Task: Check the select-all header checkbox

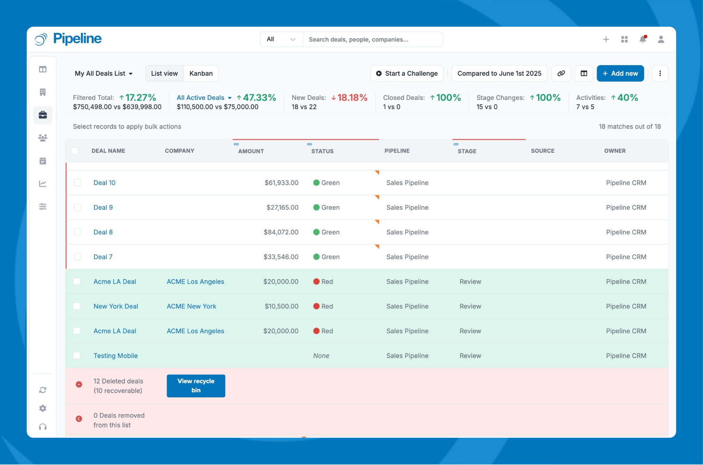Action: (75, 151)
